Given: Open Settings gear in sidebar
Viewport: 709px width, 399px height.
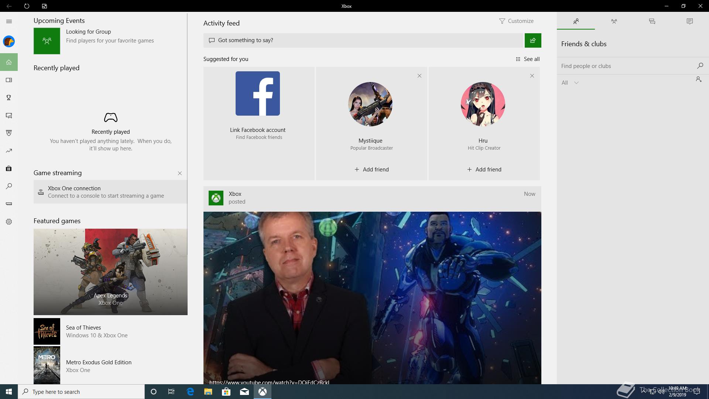Looking at the screenshot, I should click(9, 222).
